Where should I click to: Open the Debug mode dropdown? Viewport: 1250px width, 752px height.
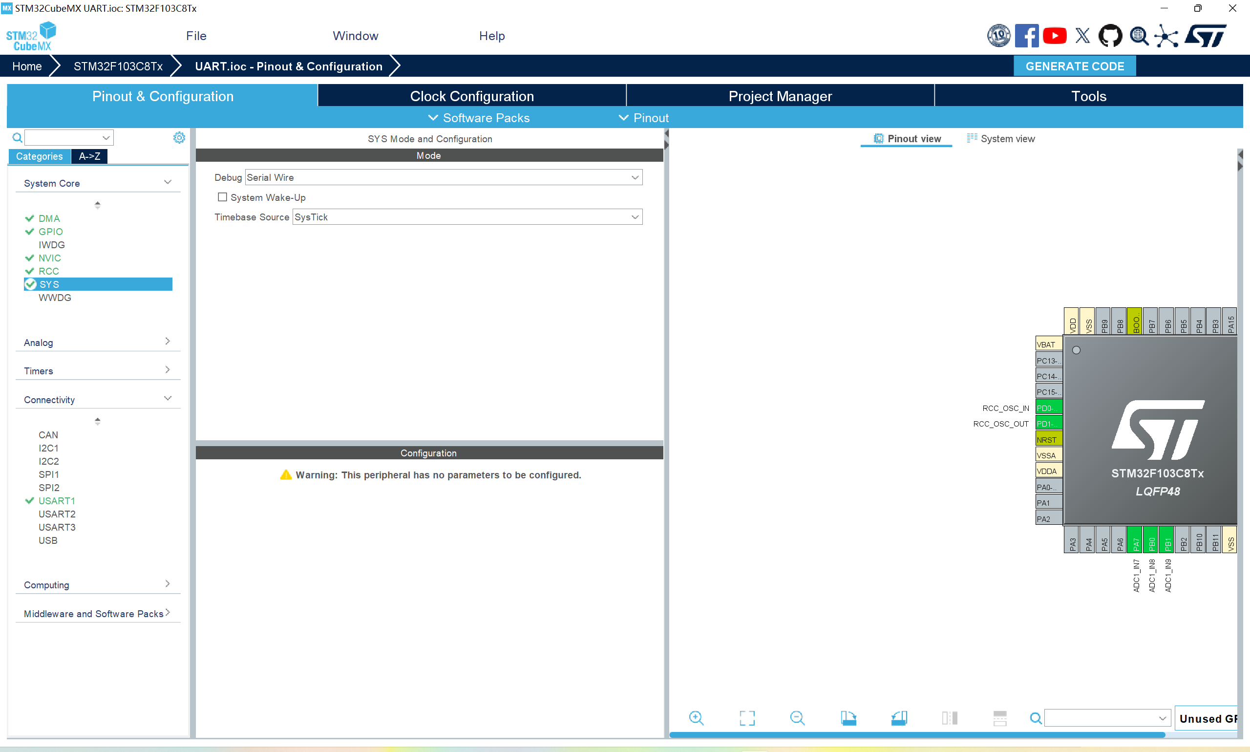pos(444,177)
